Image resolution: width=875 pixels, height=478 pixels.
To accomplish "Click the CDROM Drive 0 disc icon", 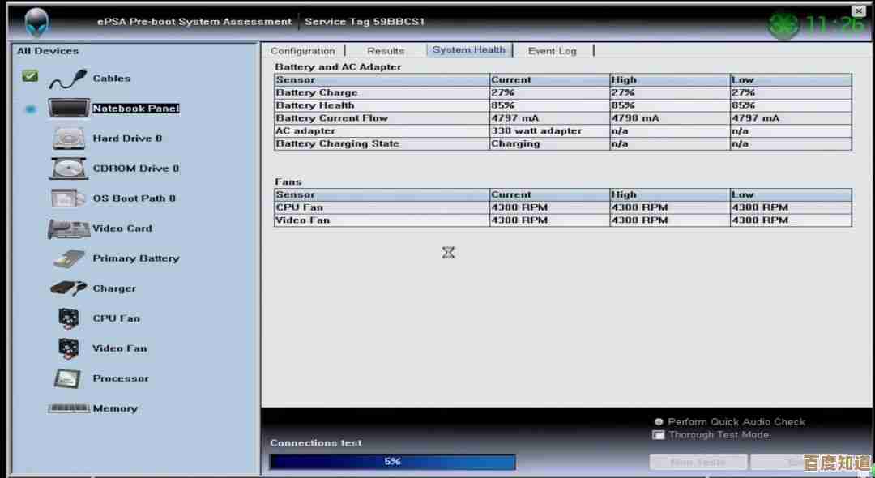I will 69,169.
